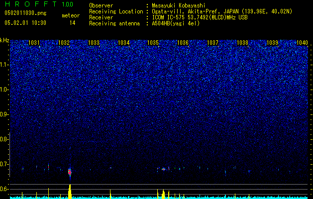313x199 pixels.
Task: Click the HROFFT 1.0.0 title text
Action: pos(39,4)
